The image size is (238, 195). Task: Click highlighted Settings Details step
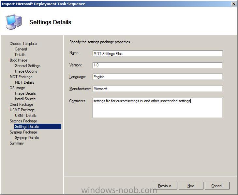click(x=38, y=127)
